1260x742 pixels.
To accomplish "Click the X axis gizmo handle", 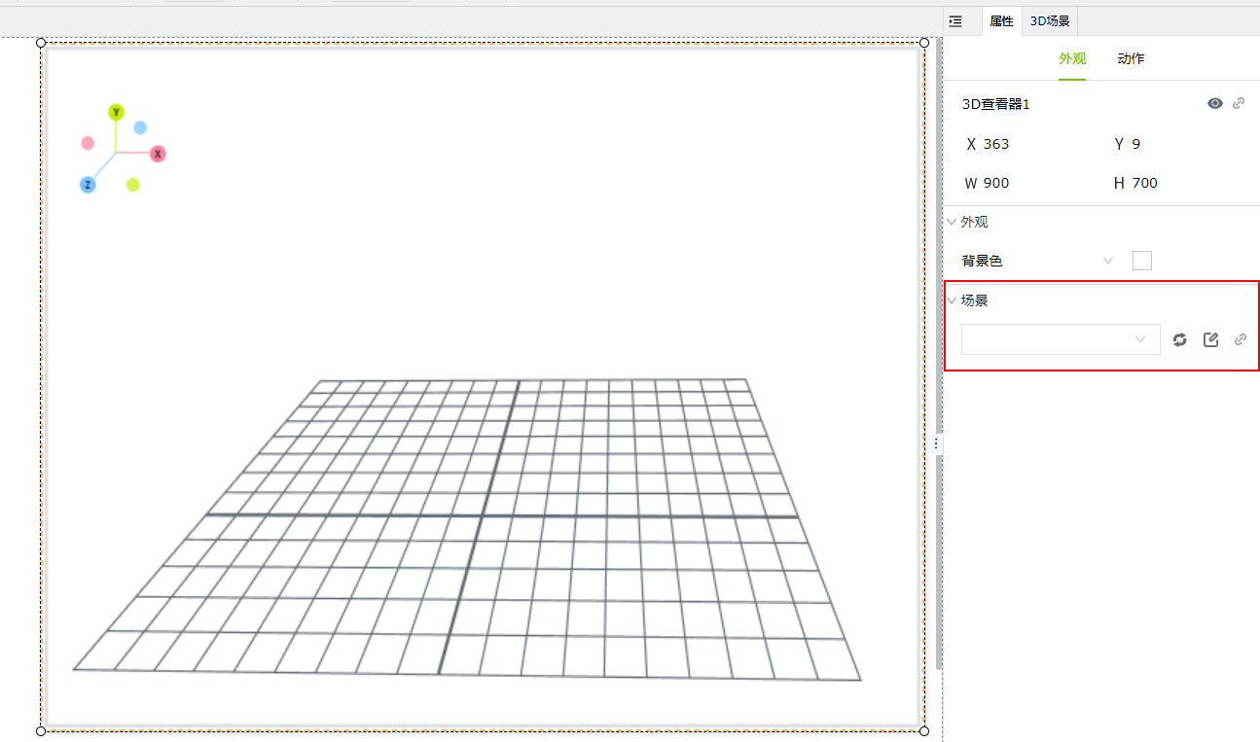I will point(158,154).
